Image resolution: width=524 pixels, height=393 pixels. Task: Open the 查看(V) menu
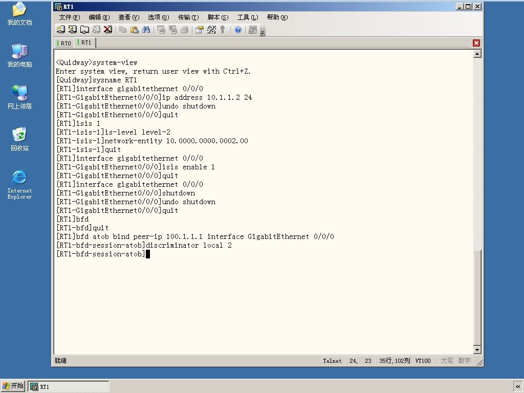click(x=128, y=17)
